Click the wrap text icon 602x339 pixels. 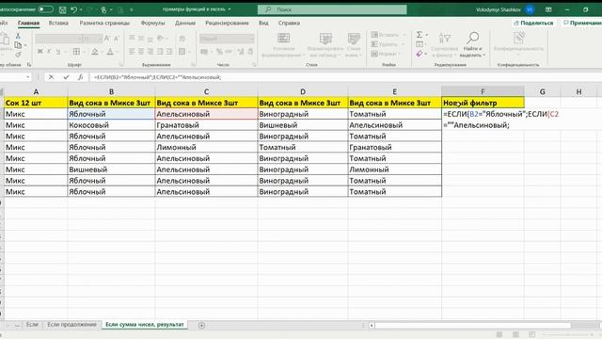182,39
